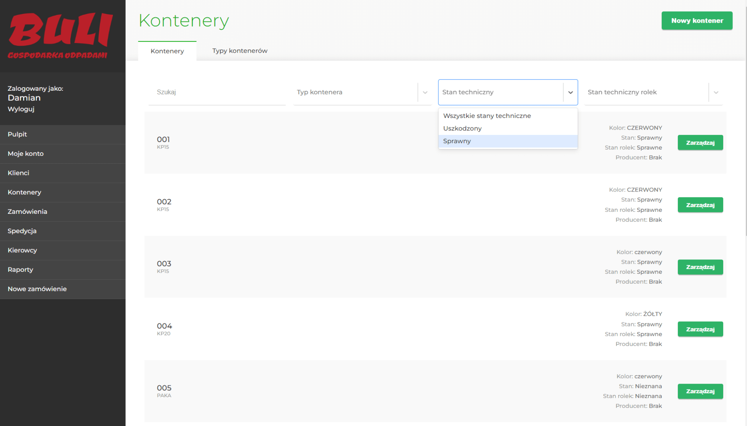Click the Nowy kontener button
This screenshot has height=426, width=747.
point(697,21)
